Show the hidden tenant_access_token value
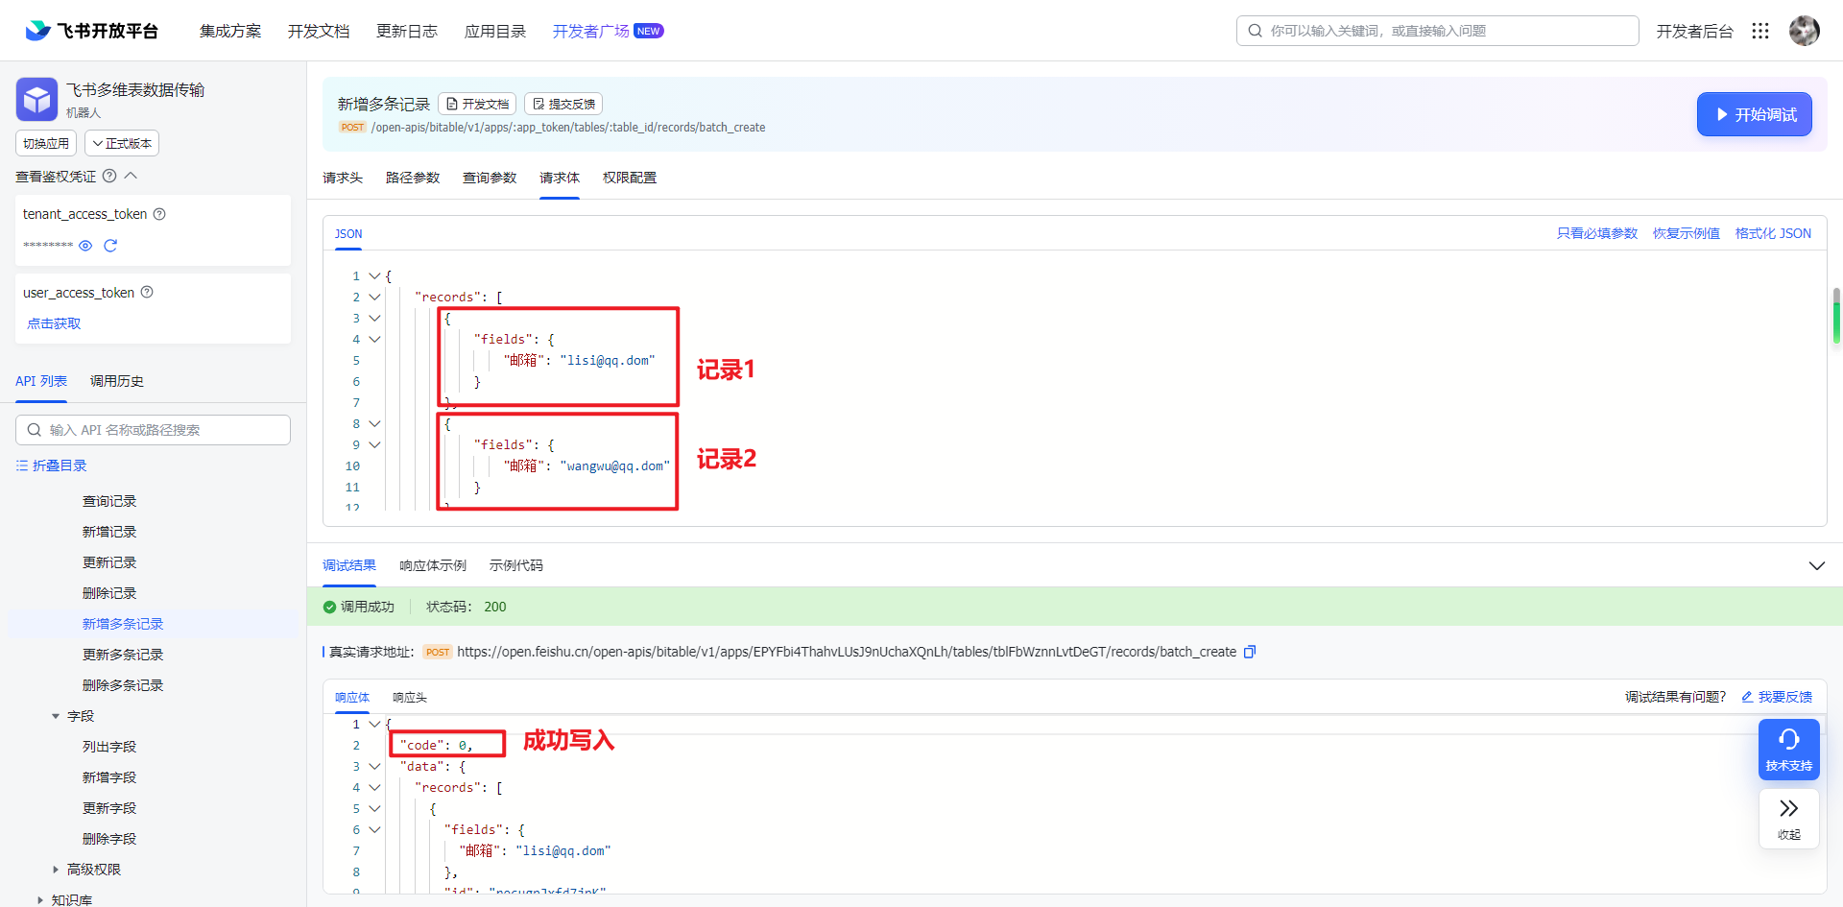This screenshot has width=1843, height=907. point(85,246)
